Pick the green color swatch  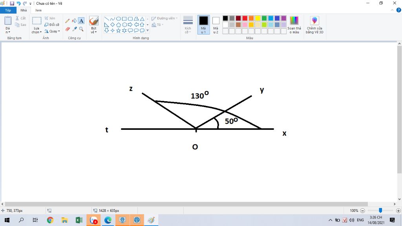[264, 18]
